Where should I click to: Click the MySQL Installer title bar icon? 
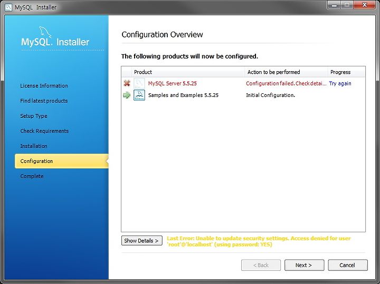[x=8, y=7]
